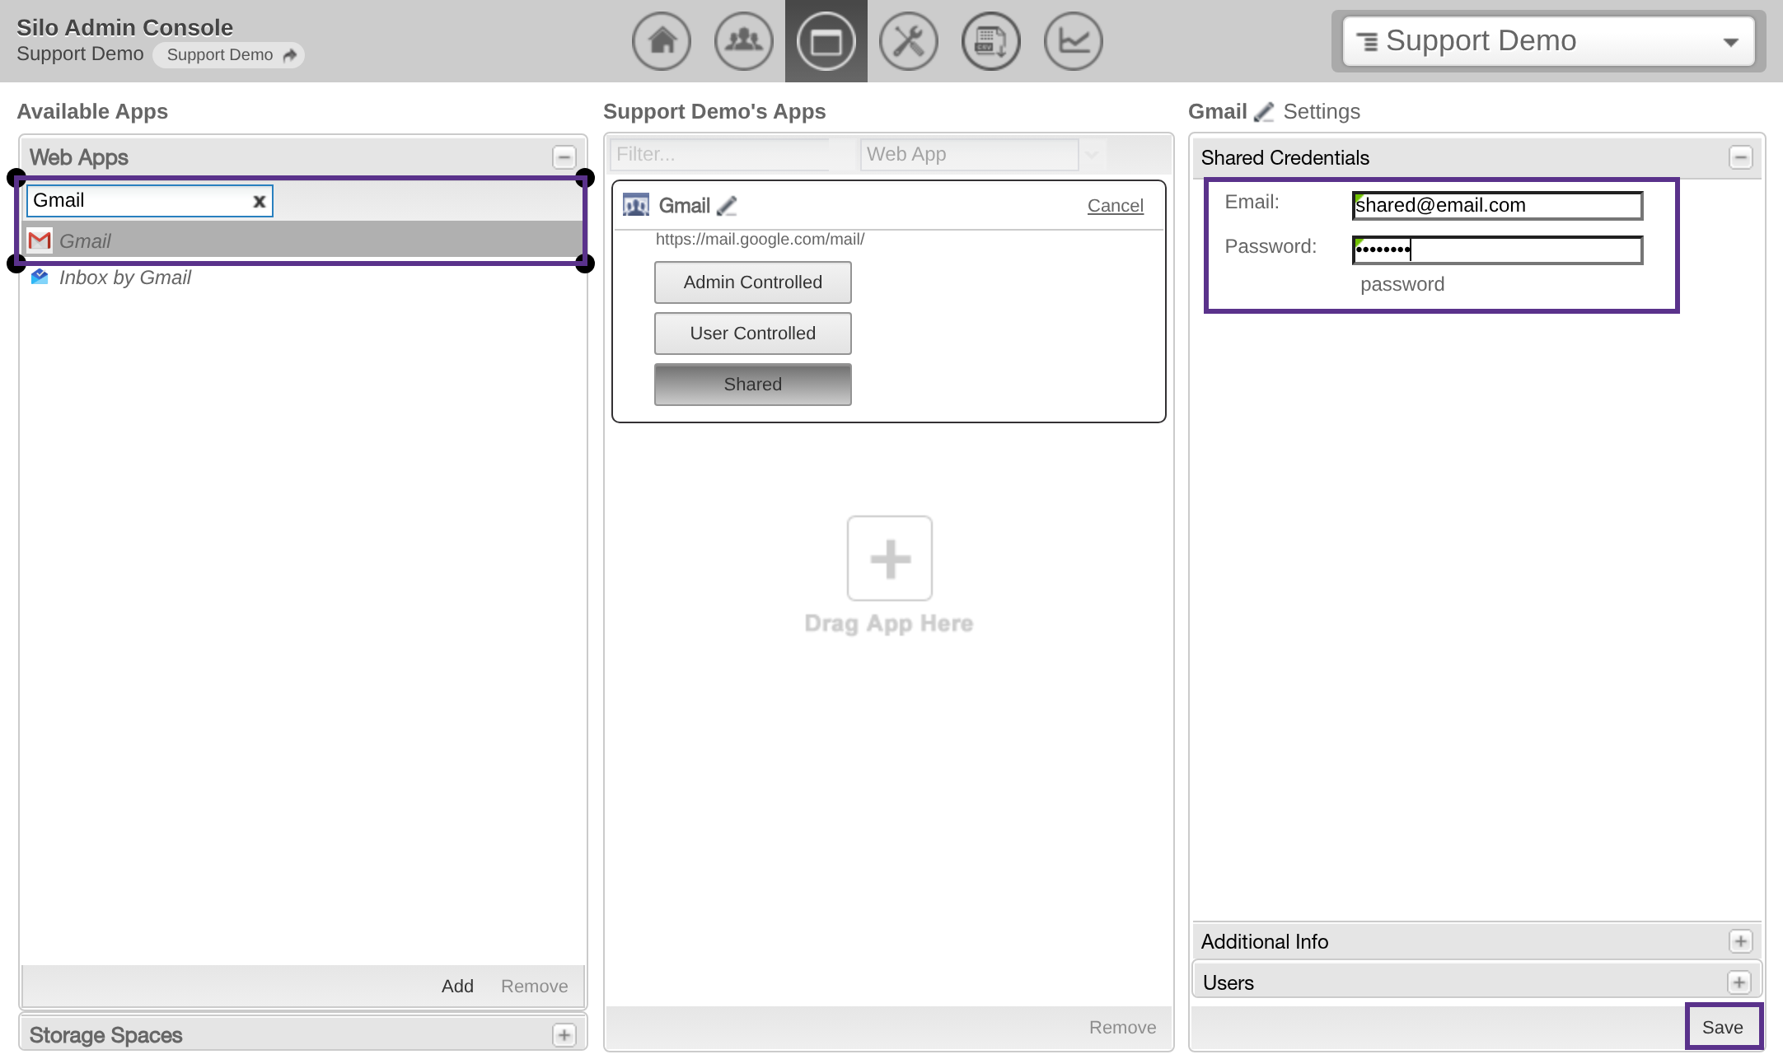Collapse the Web Apps section
Screen dimensions: 1783x1059
coord(564,157)
